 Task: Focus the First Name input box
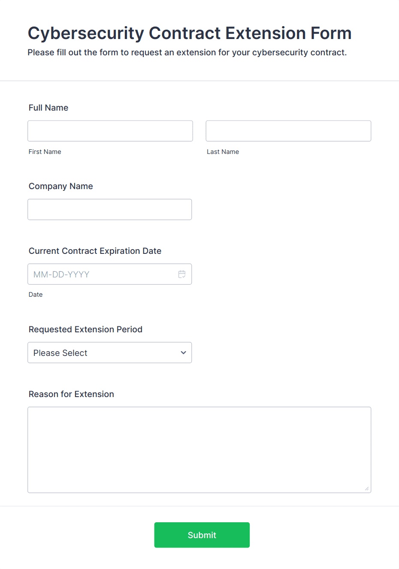[110, 131]
